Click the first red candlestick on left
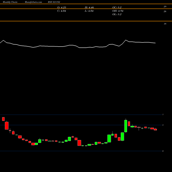The image size is (172, 172). point(3,119)
